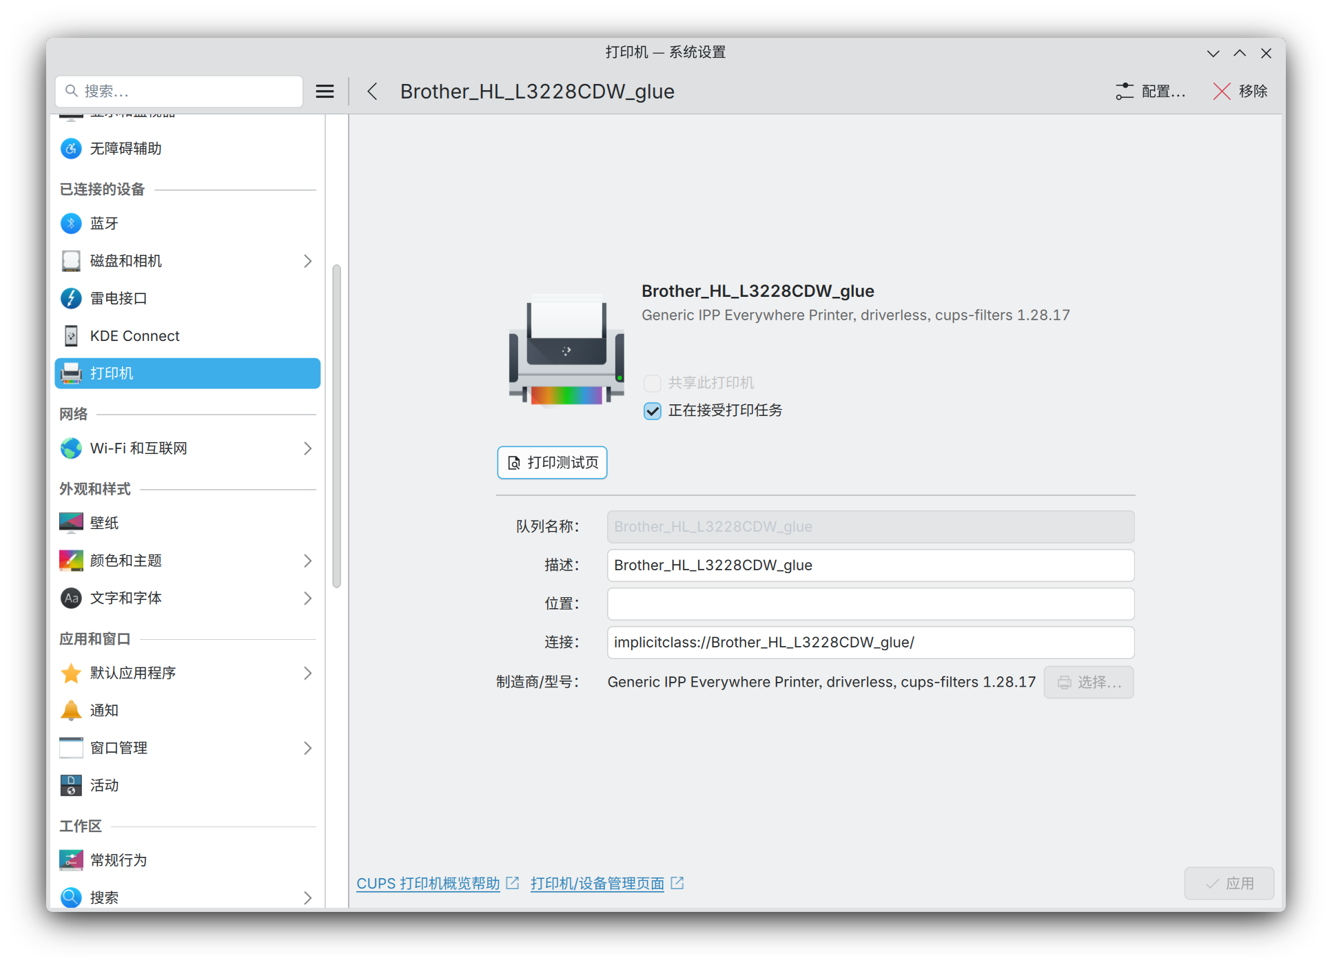Expand 文字和字体 chevron
The height and width of the screenshot is (967, 1332).
point(308,599)
